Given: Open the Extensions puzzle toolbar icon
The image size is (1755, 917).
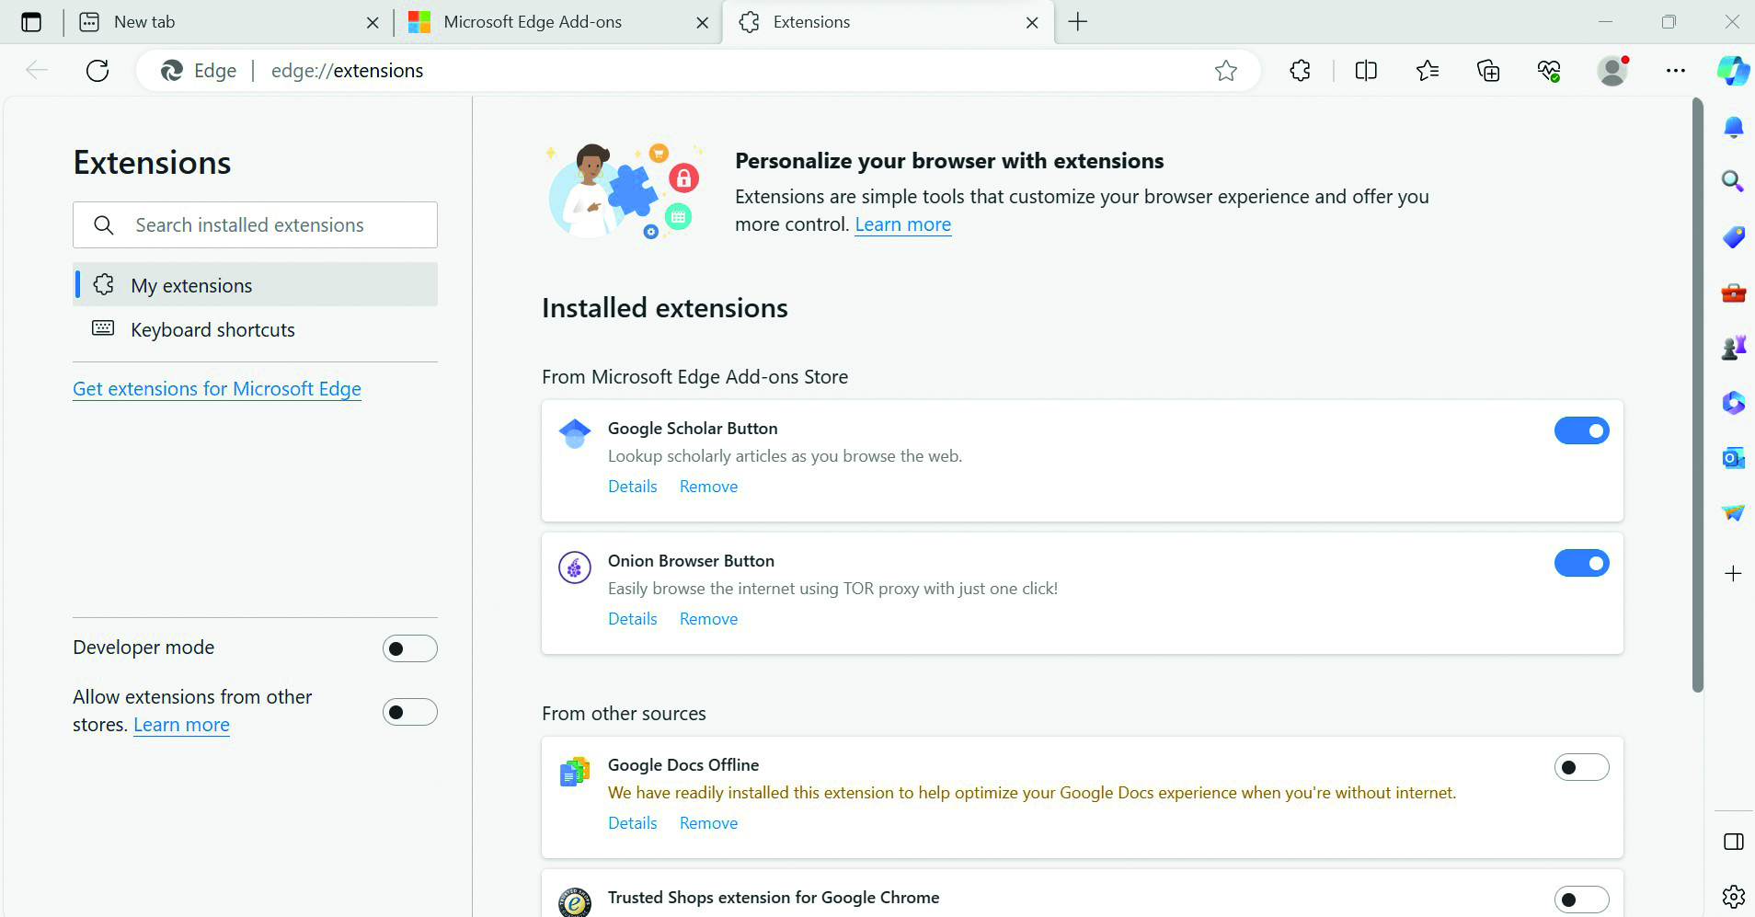Looking at the screenshot, I should pyautogui.click(x=1300, y=71).
